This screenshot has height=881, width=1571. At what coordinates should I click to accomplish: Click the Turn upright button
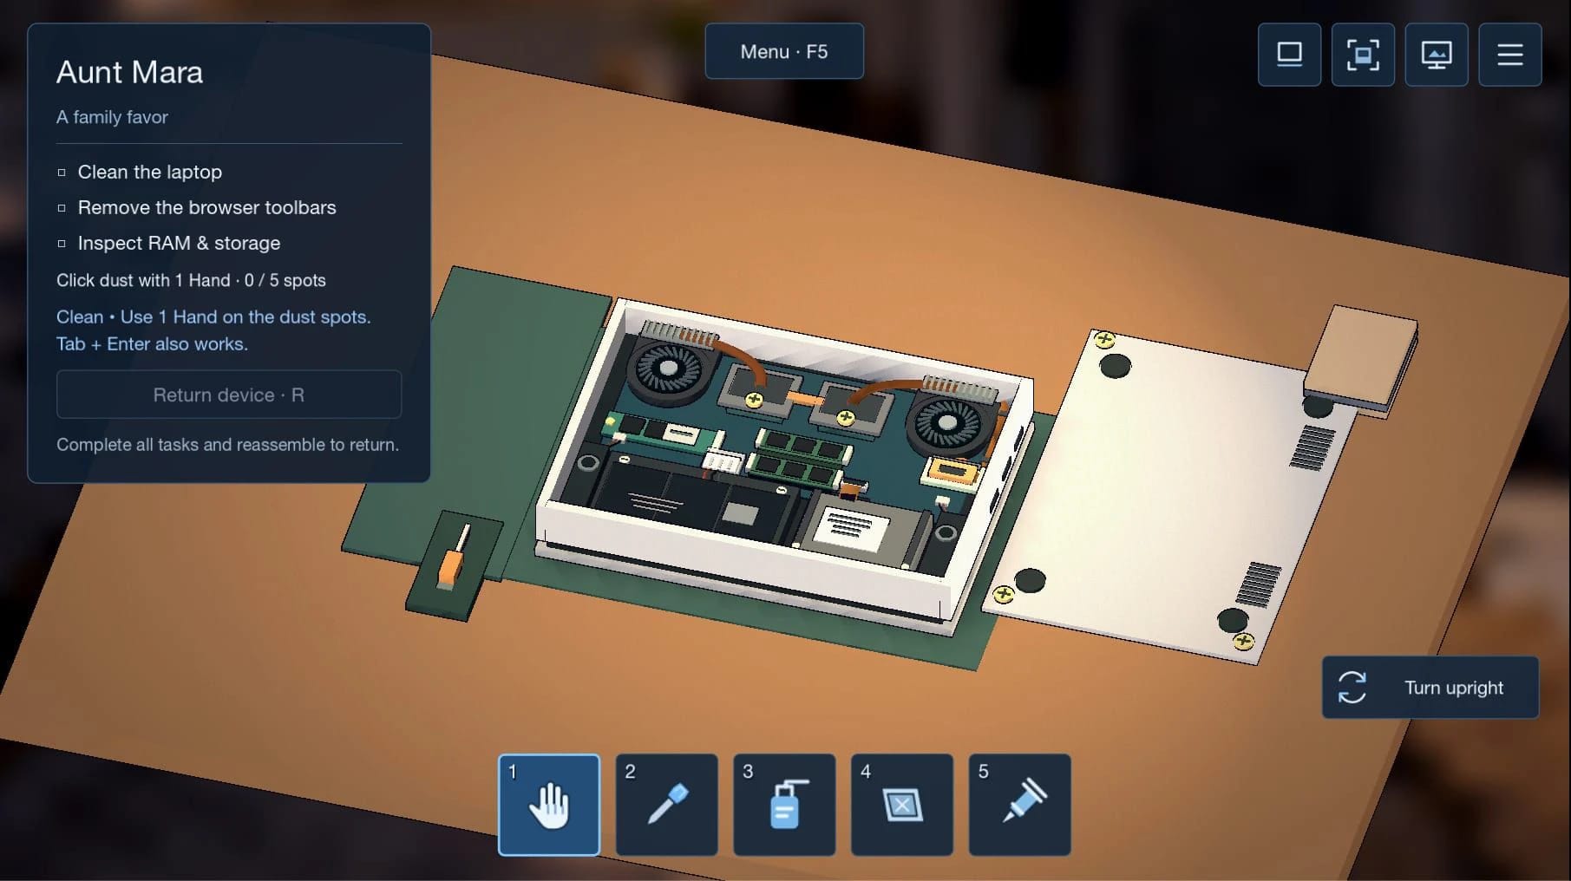(x=1430, y=688)
